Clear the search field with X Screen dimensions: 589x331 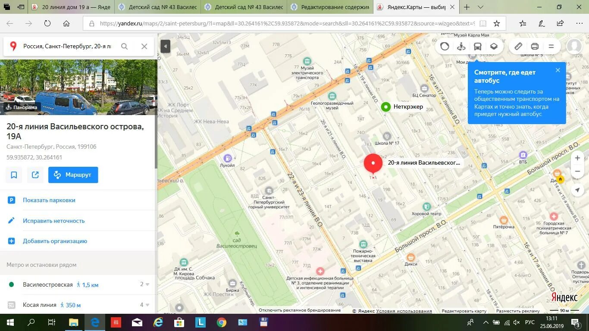(x=144, y=46)
